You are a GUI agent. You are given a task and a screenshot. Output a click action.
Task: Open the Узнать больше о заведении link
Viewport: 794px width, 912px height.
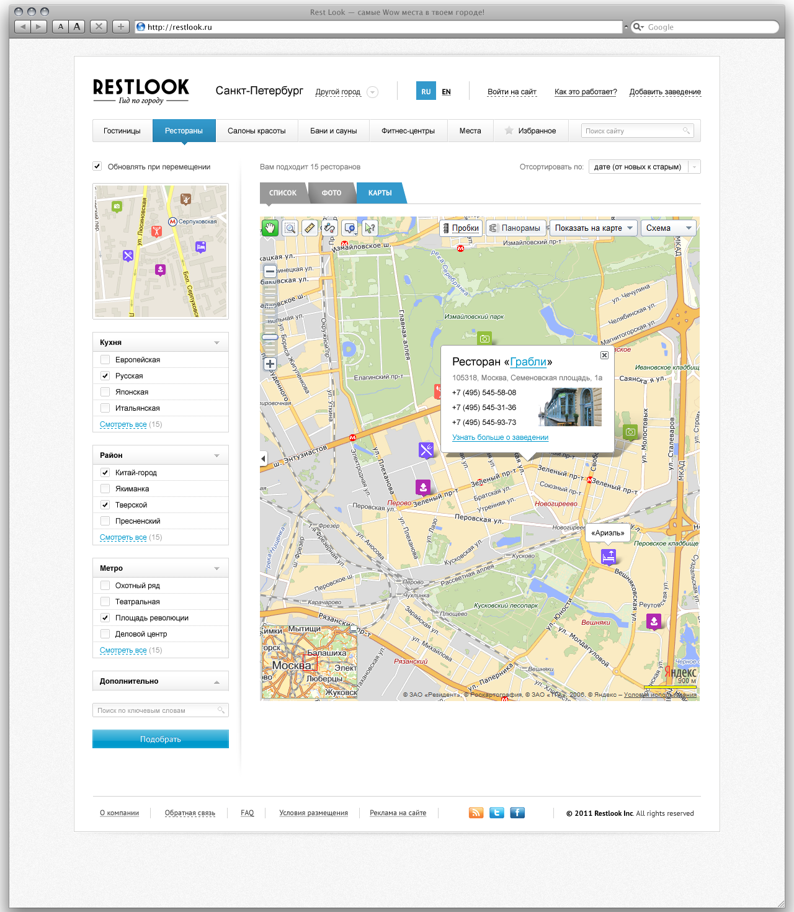point(500,437)
